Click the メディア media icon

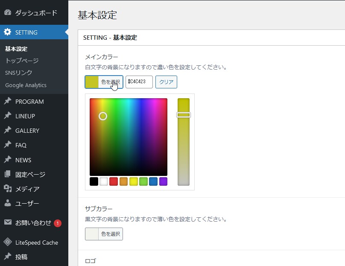[x=8, y=188]
